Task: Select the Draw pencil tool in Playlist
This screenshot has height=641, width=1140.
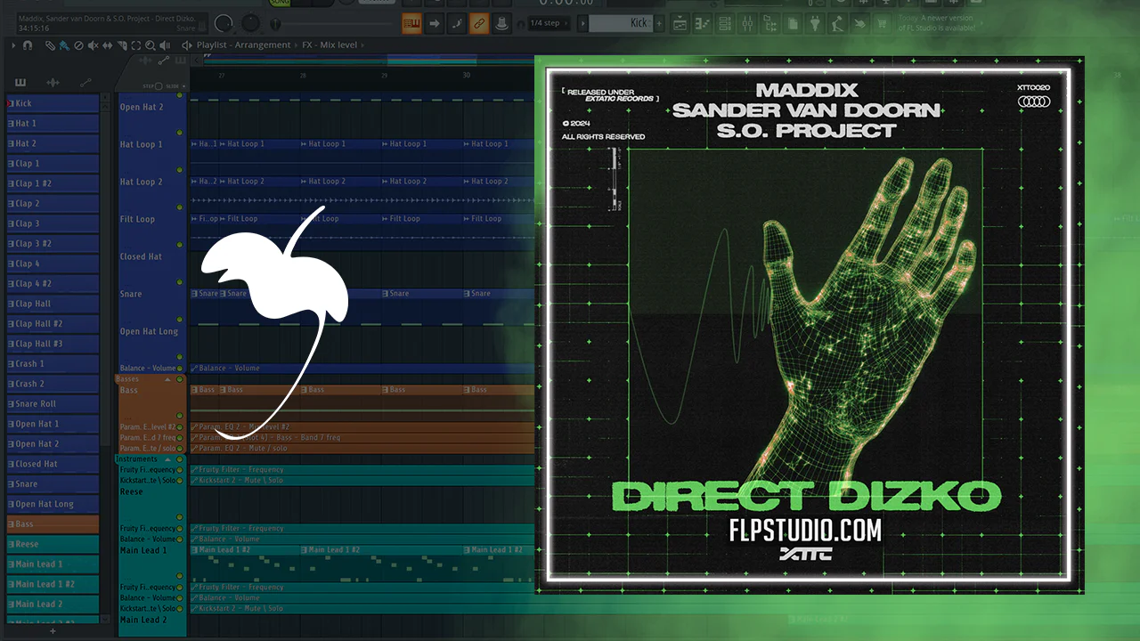Action: point(51,45)
